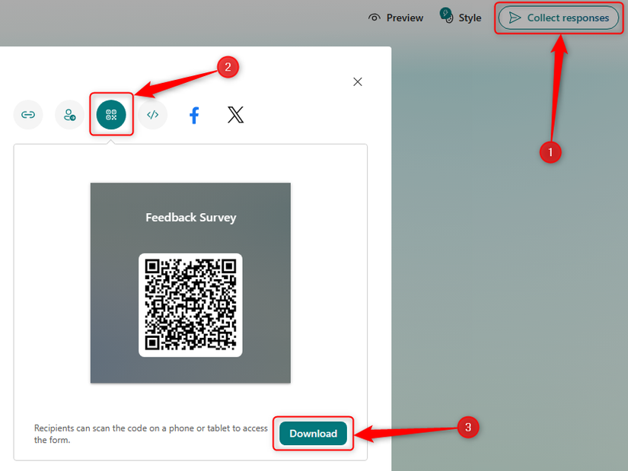Select the QR code share icon
The image size is (628, 471).
pos(111,115)
